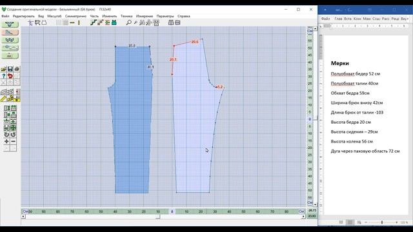Switch to the Рецы tab in Word
413x232 pixels.
[x=395, y=19]
